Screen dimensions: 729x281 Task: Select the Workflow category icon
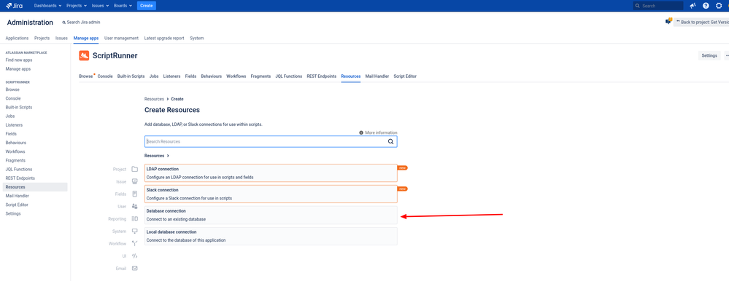(135, 243)
